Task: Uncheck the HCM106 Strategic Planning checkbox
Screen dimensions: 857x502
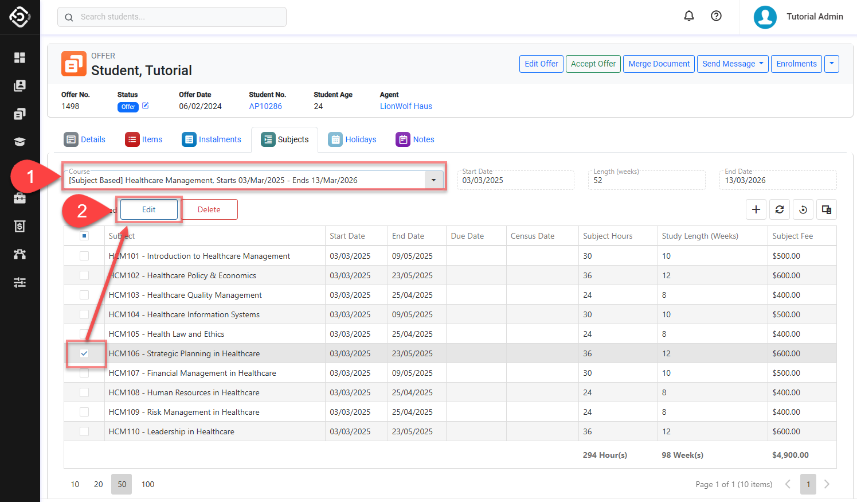Action: 84,353
